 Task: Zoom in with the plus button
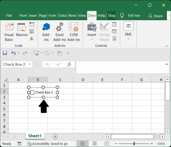(152, 144)
